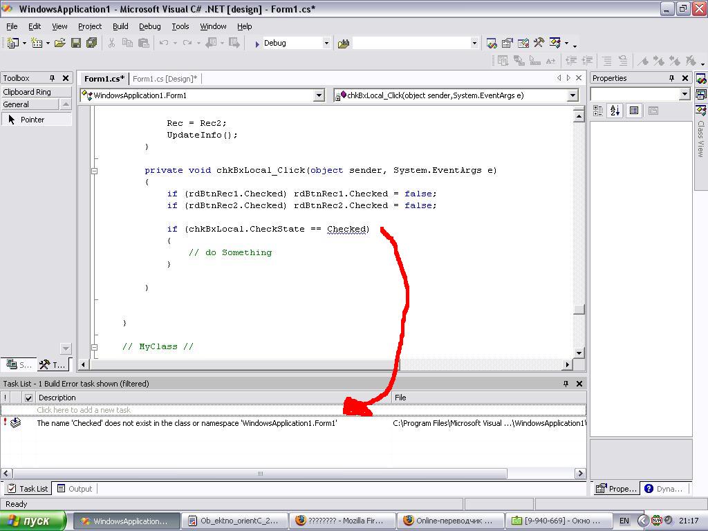Screen dimensions: 708x531
Task: Expand the WindowsApplication1.Form1 class dropdown
Action: pos(319,95)
